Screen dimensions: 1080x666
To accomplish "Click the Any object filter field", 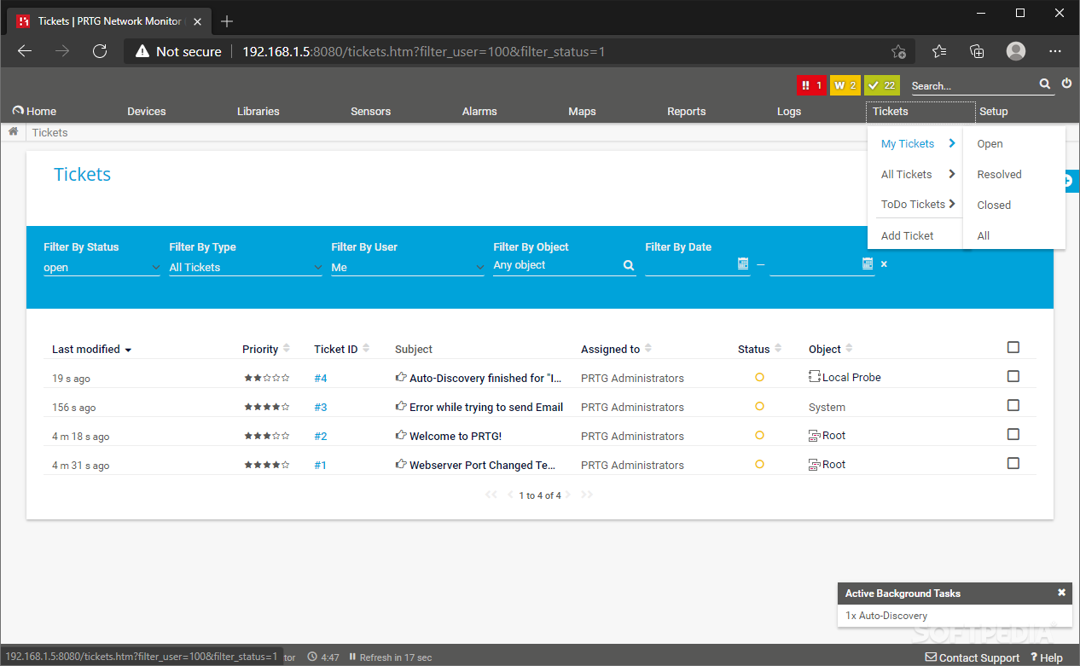I will coord(556,265).
